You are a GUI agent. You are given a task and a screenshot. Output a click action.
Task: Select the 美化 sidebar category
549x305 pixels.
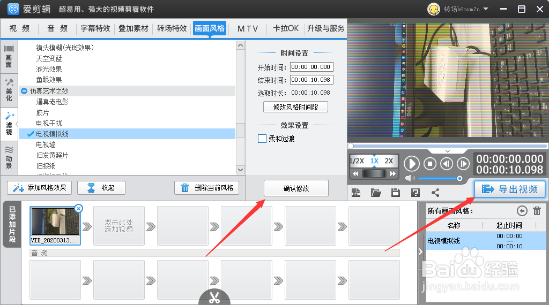coord(9,90)
